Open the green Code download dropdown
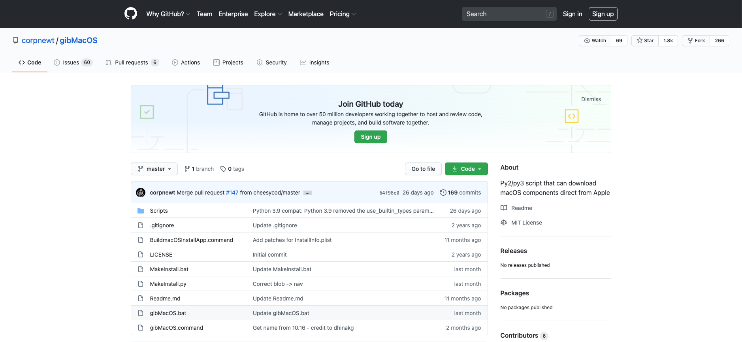 (466, 169)
